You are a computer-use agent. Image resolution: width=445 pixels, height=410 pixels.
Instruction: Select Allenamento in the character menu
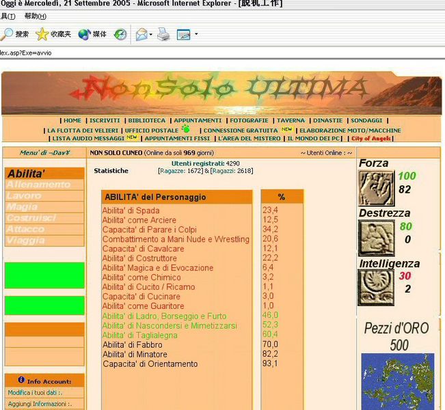tap(38, 184)
